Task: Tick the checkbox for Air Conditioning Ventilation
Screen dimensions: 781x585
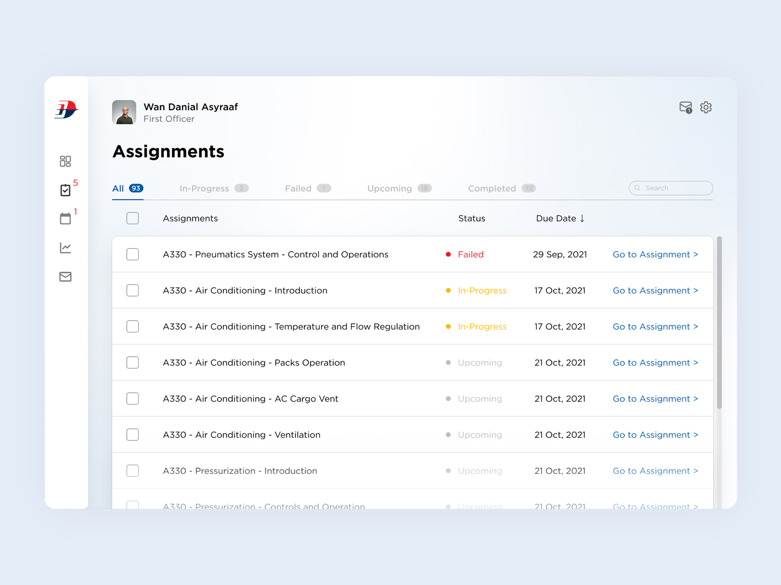Action: tap(132, 434)
